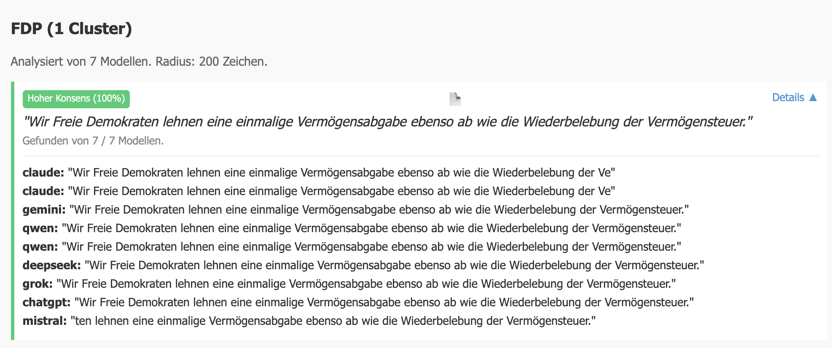Click the second qwen result line
832x348 pixels.
[352, 247]
